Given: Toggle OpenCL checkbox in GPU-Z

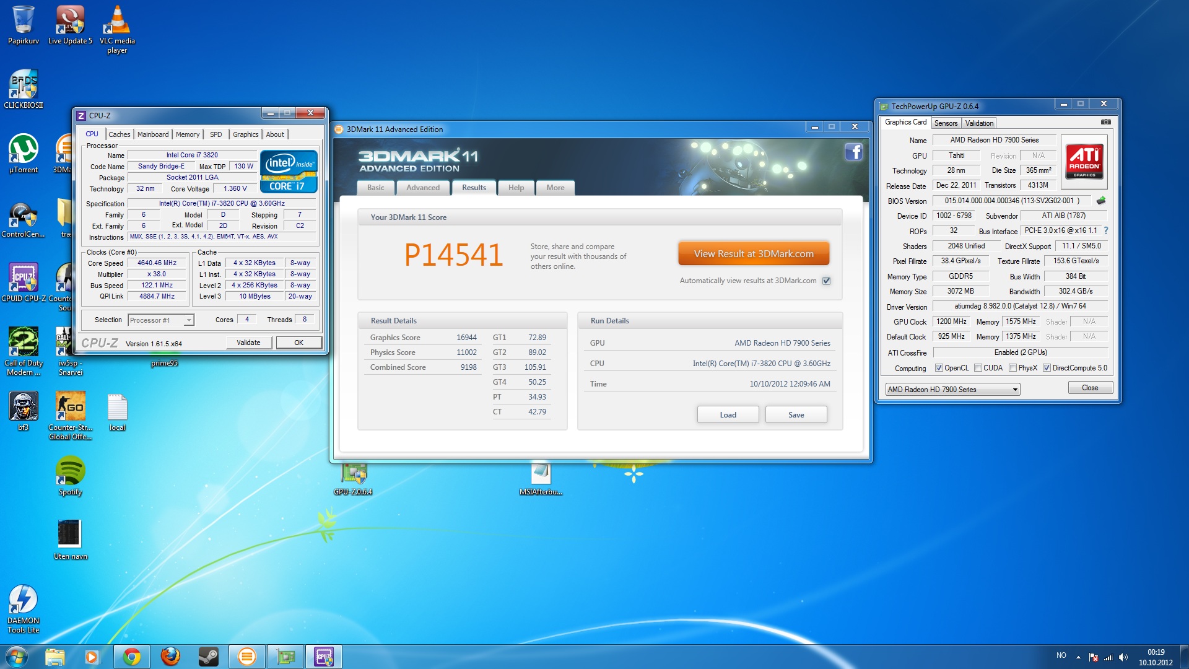Looking at the screenshot, I should click(x=939, y=368).
